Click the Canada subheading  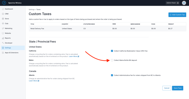[32, 71]
